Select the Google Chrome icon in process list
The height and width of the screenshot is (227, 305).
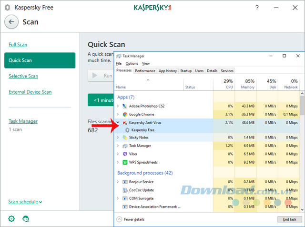point(124,114)
